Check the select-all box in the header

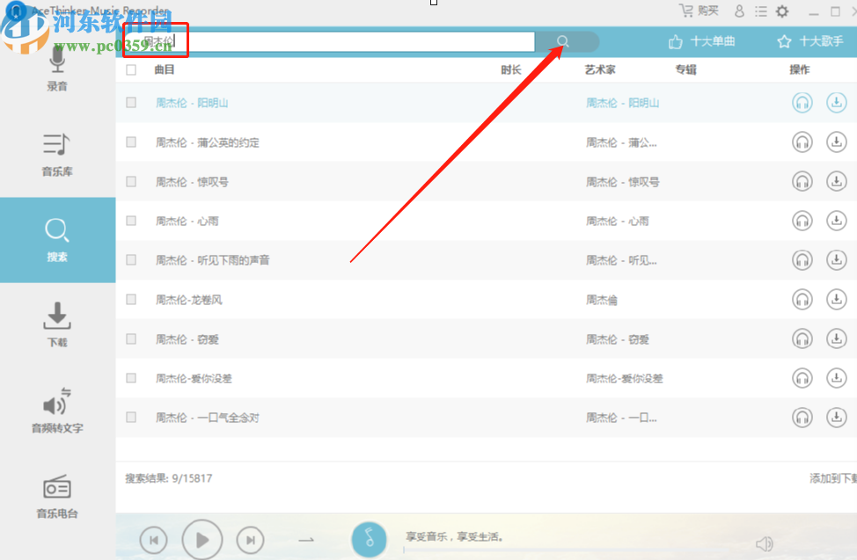click(130, 69)
